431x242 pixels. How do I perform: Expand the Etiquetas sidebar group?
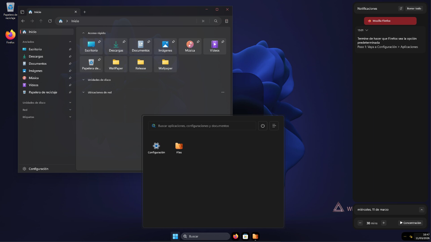[x=47, y=117]
